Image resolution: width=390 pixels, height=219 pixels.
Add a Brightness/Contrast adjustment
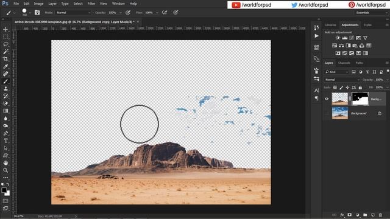coord(338,38)
